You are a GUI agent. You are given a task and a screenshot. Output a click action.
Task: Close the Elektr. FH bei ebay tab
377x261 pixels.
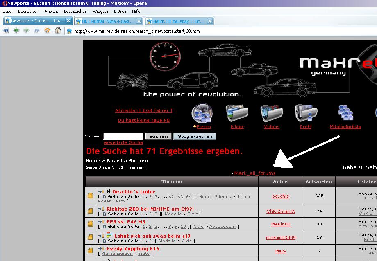tap(210, 21)
